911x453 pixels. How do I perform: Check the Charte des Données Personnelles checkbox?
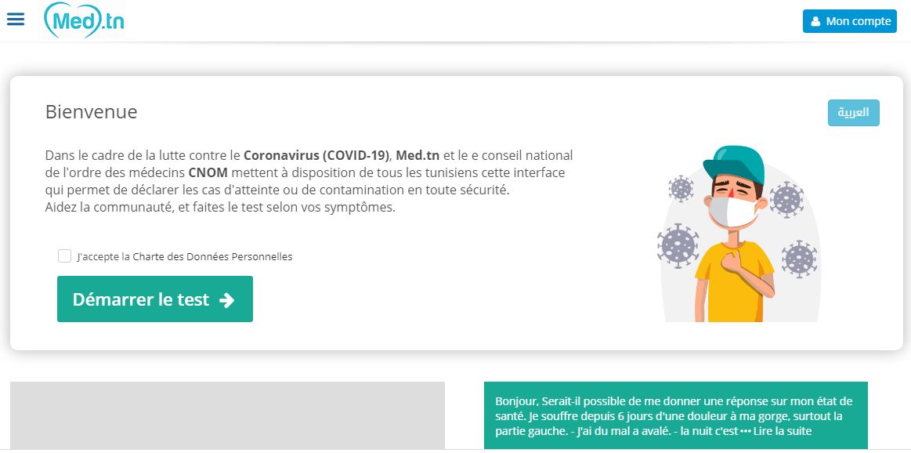coord(64,255)
